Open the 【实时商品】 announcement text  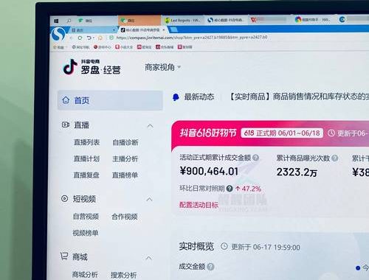299,97
